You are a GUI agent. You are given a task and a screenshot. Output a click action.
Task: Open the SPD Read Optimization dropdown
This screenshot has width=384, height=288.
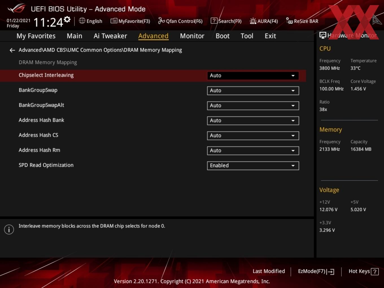[253, 165]
